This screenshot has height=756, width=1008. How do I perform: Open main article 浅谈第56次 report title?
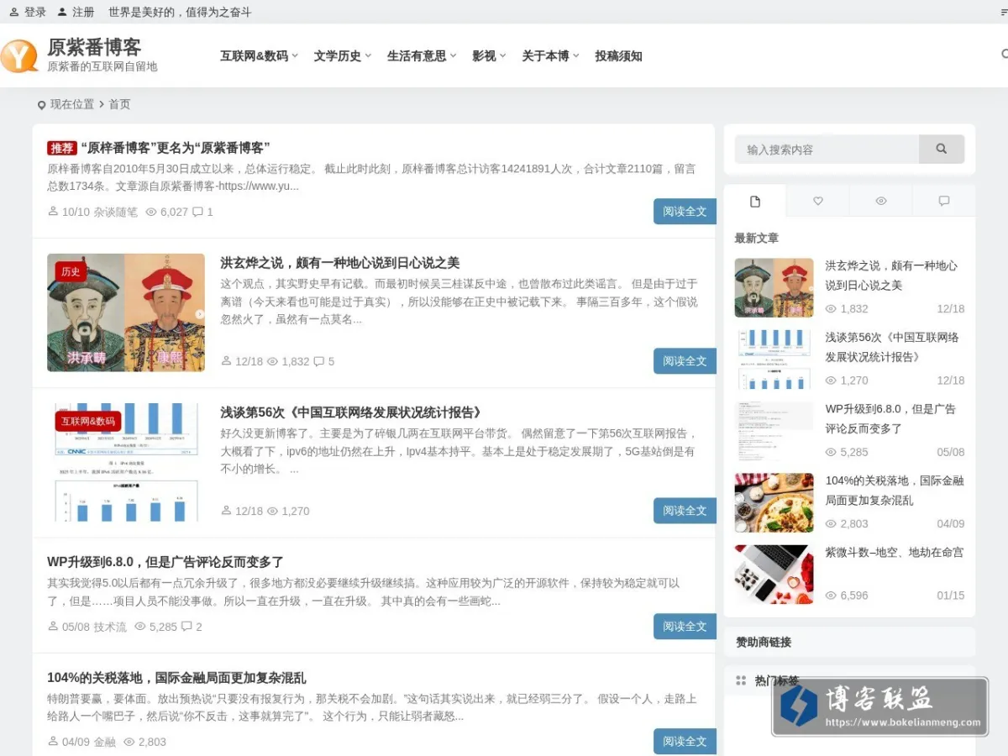351,412
